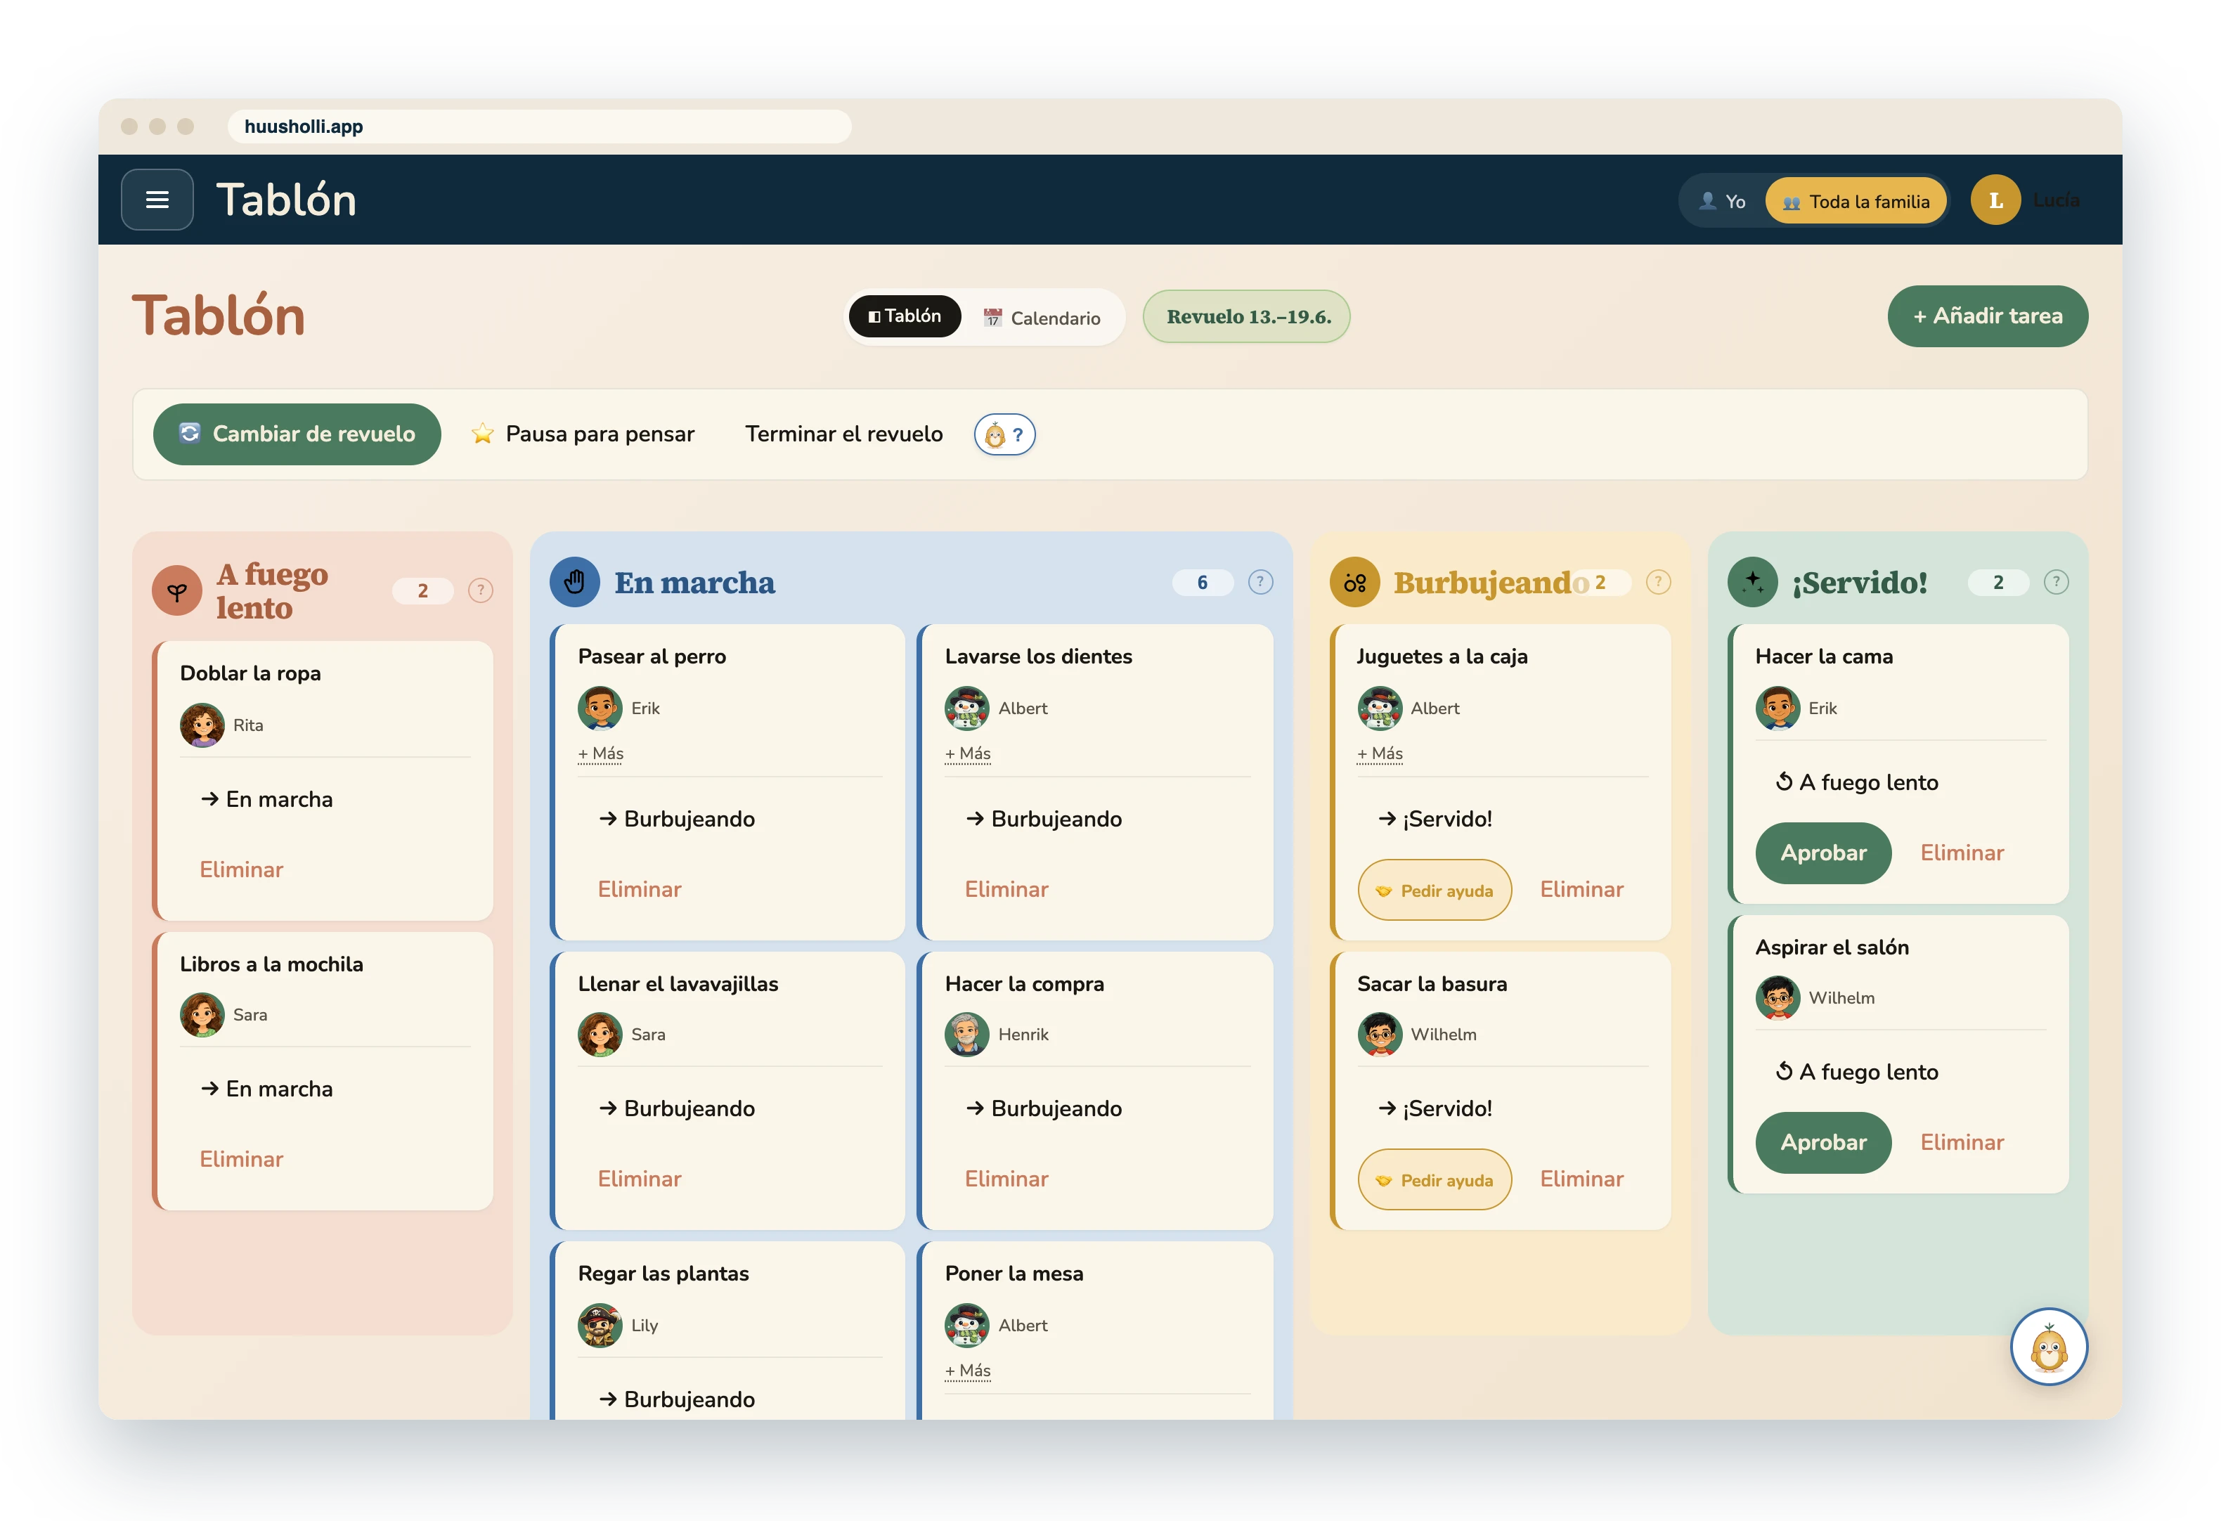Viewport: 2221px width, 1521px height.
Task: Open help for A fuego lento column
Action: tap(481, 591)
